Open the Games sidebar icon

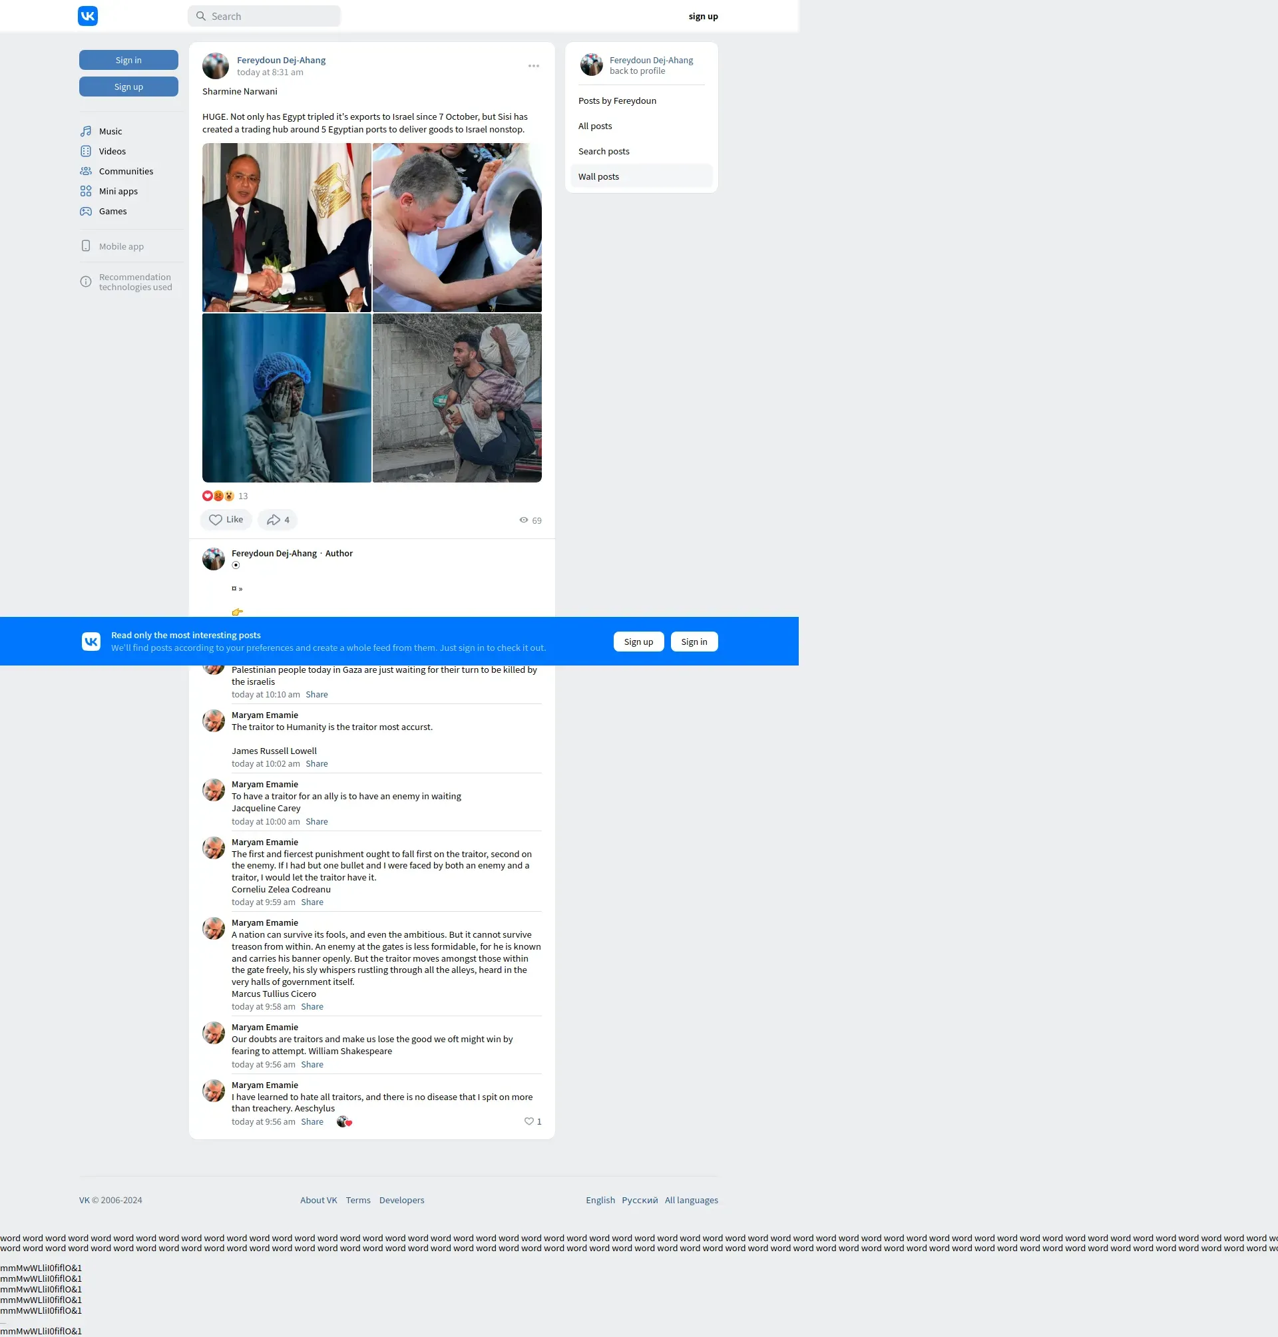(86, 211)
